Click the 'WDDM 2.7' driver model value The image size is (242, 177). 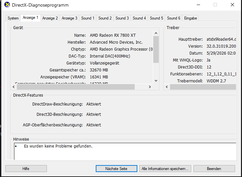pyautogui.click(x=216, y=81)
